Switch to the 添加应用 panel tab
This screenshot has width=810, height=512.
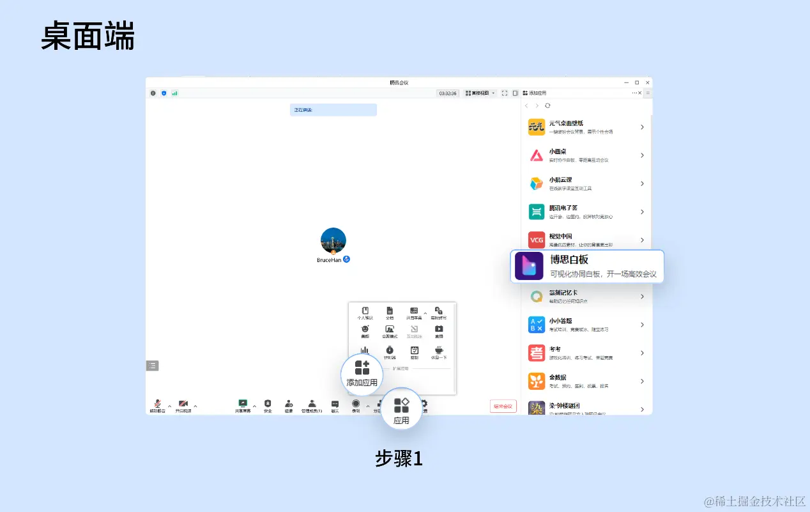537,93
